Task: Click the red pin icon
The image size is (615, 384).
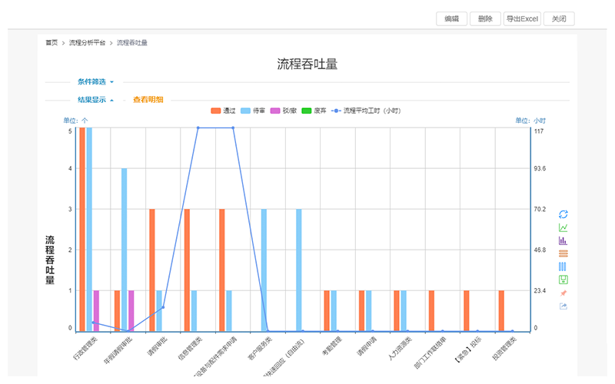Action: 563,293
